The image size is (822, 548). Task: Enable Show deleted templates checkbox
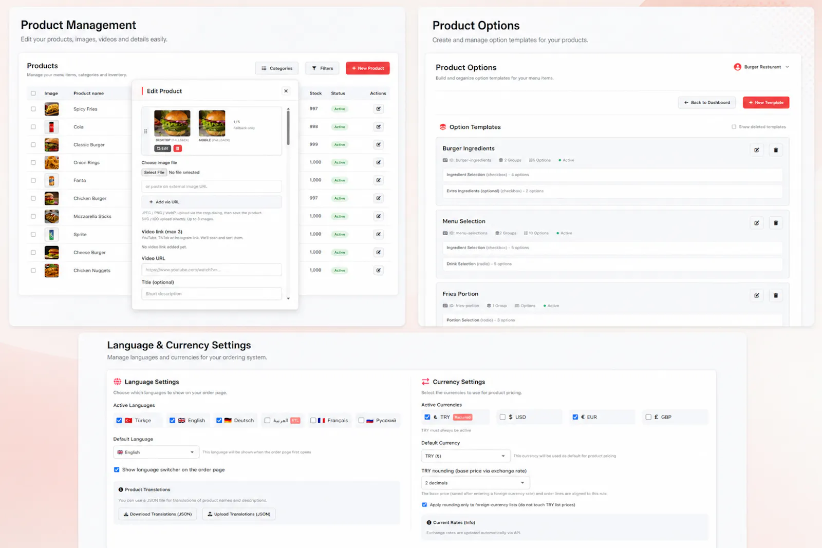pyautogui.click(x=734, y=127)
